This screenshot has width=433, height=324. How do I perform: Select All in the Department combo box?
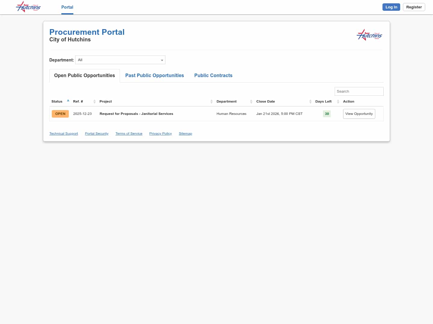[120, 60]
